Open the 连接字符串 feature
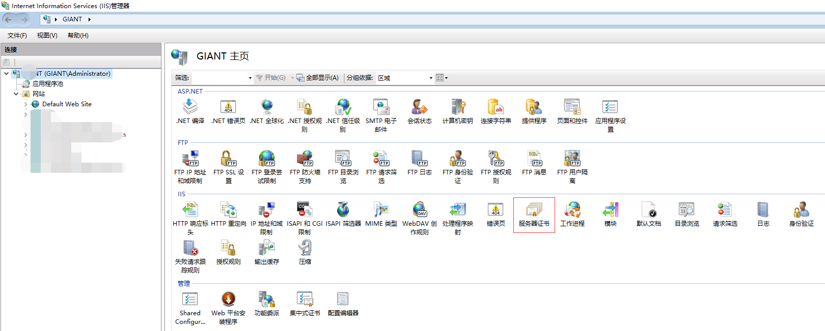The width and height of the screenshot is (825, 331). point(496,112)
